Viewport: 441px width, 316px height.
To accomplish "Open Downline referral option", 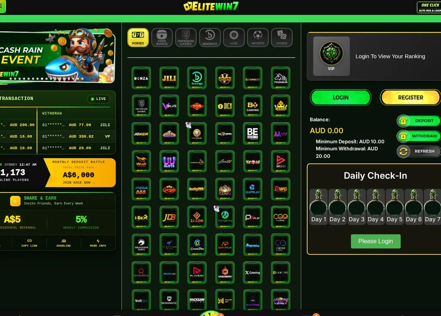I will tap(64, 243).
